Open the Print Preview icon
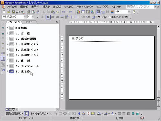The height and width of the screenshot is (121, 161). [x=33, y=12]
